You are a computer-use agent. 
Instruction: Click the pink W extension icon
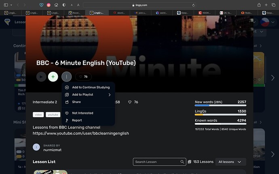49,5
